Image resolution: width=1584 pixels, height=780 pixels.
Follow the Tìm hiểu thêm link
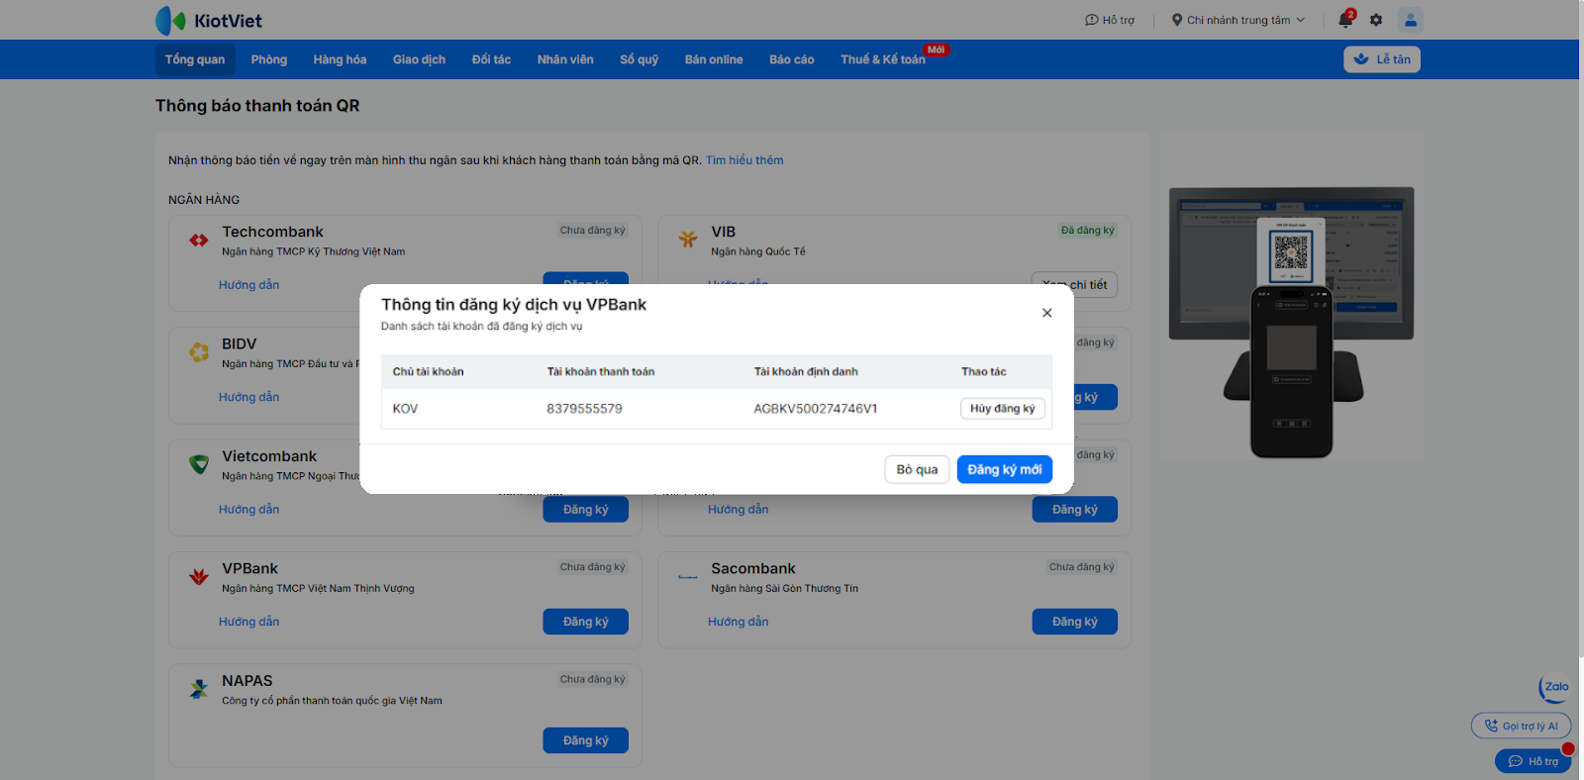click(x=744, y=160)
